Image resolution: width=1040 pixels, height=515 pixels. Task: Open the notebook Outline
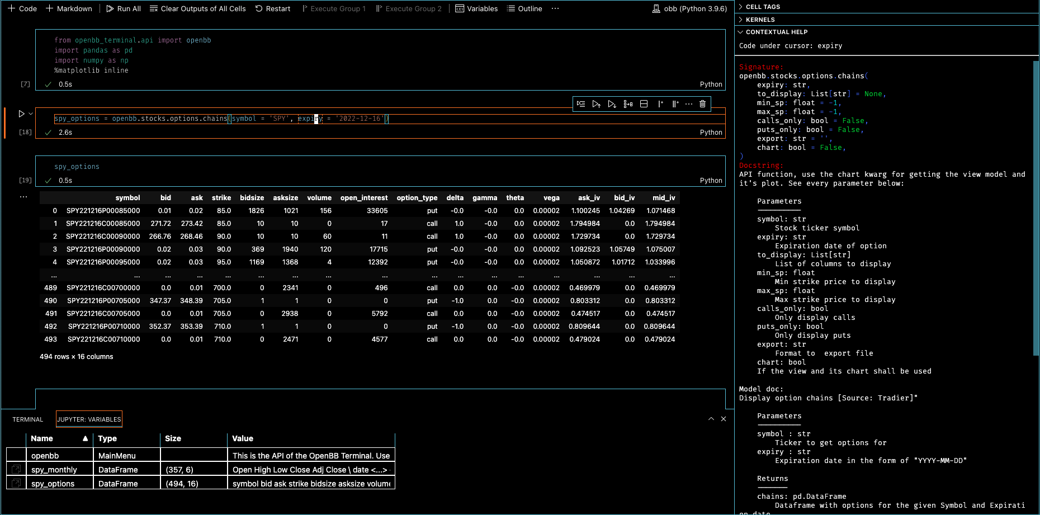coord(524,8)
